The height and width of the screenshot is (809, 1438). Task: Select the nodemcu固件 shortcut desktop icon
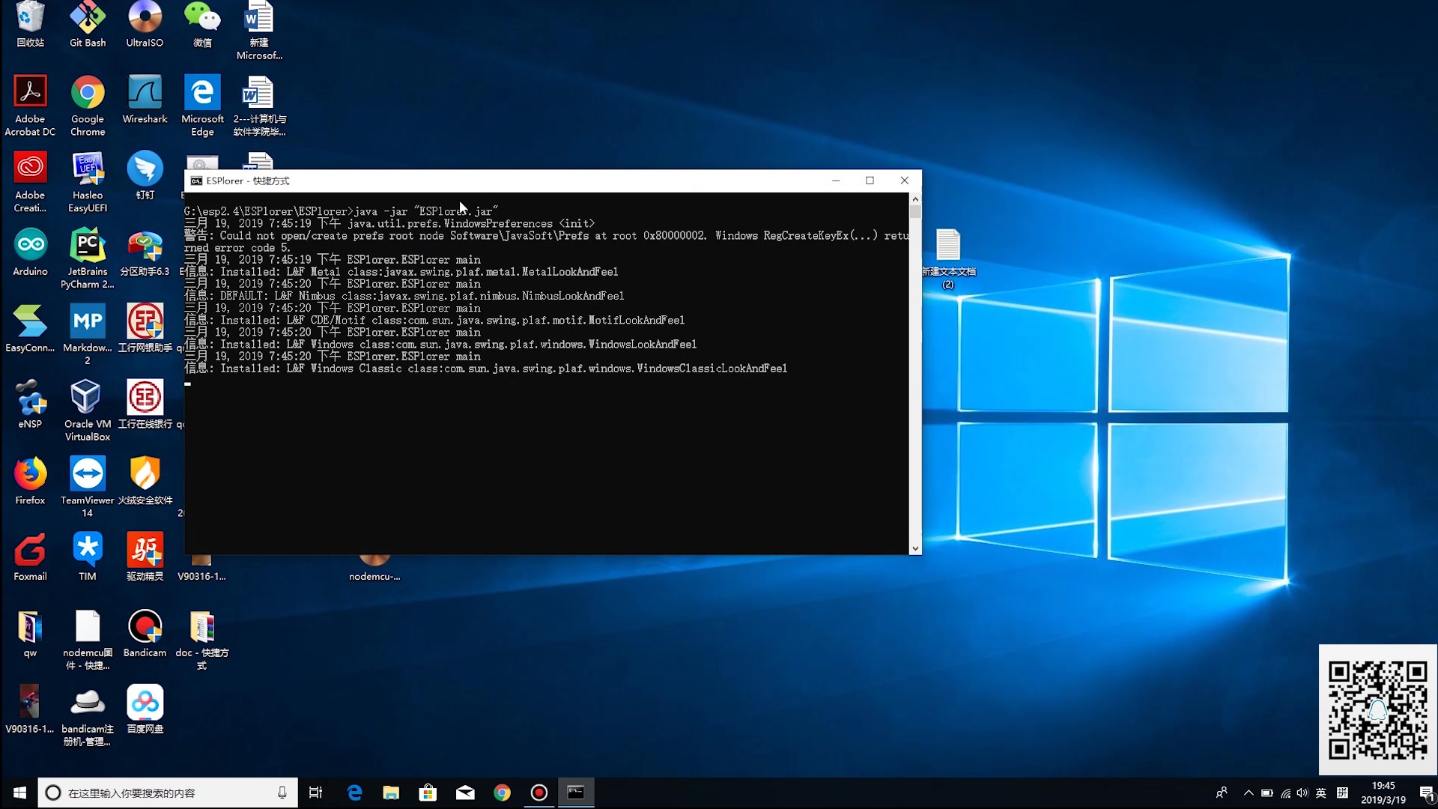(88, 639)
